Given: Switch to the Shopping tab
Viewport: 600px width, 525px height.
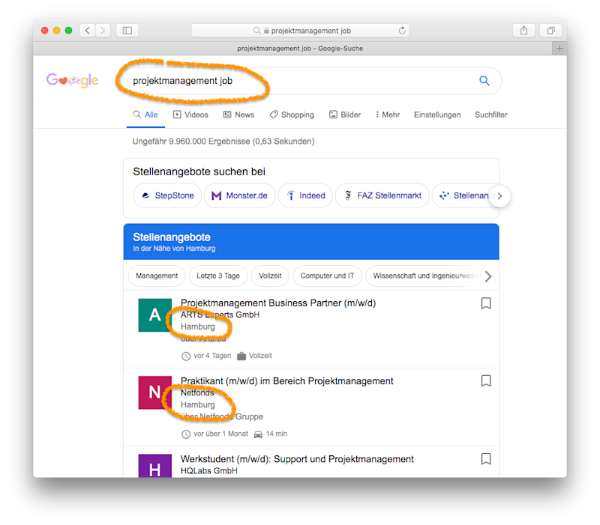Looking at the screenshot, I should (x=292, y=115).
